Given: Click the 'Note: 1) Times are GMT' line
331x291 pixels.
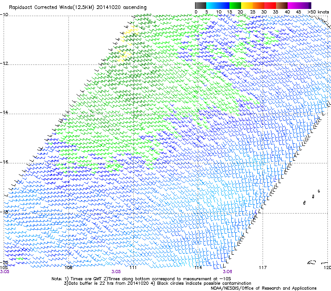Looking at the screenshot, I should (x=141, y=279).
